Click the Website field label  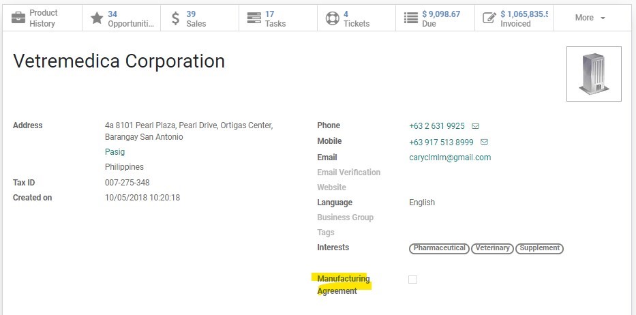pyautogui.click(x=332, y=187)
